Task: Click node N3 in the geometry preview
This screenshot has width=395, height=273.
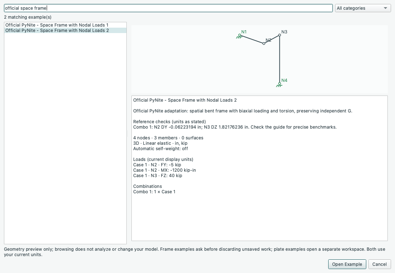Action: 280,35
